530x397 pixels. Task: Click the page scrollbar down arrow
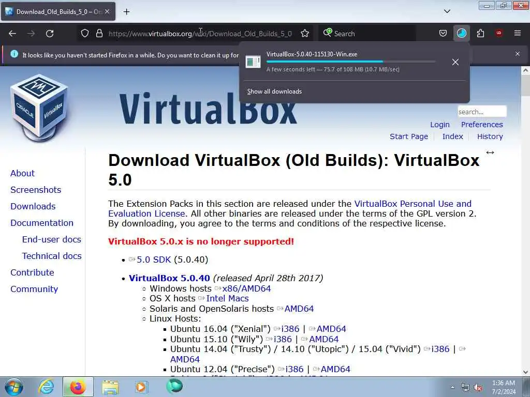coord(525,372)
